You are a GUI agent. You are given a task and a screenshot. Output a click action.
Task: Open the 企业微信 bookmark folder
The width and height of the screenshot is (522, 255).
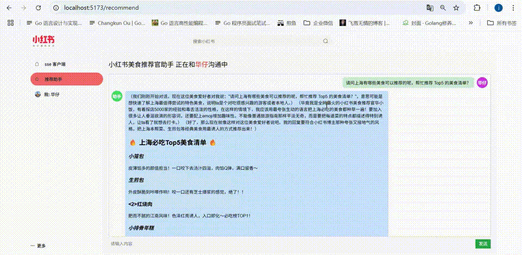coord(318,23)
